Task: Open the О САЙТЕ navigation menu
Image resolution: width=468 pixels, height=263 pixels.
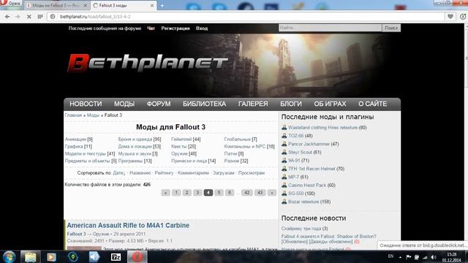Action: point(372,104)
